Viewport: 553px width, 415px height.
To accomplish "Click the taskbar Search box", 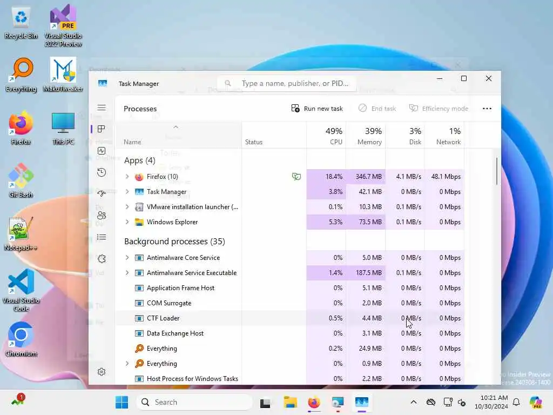I will pos(194,402).
